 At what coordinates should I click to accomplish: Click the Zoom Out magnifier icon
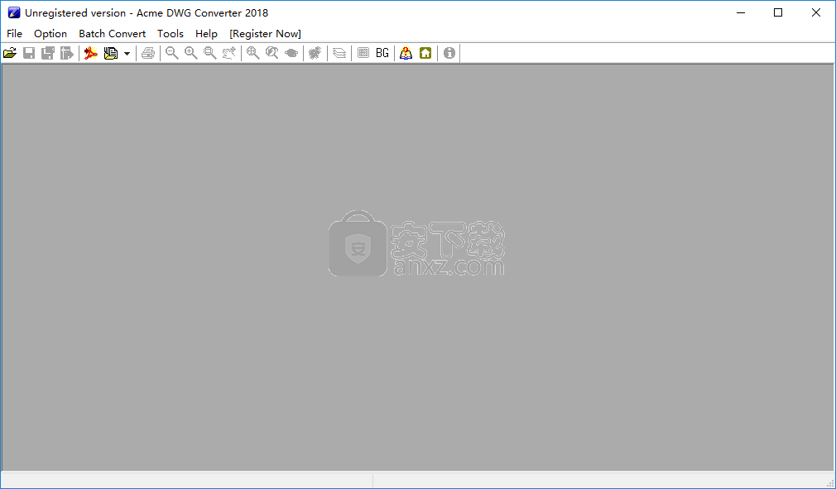[171, 53]
